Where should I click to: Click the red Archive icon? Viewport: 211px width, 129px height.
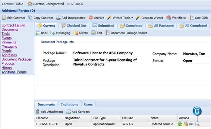[x=91, y=17]
